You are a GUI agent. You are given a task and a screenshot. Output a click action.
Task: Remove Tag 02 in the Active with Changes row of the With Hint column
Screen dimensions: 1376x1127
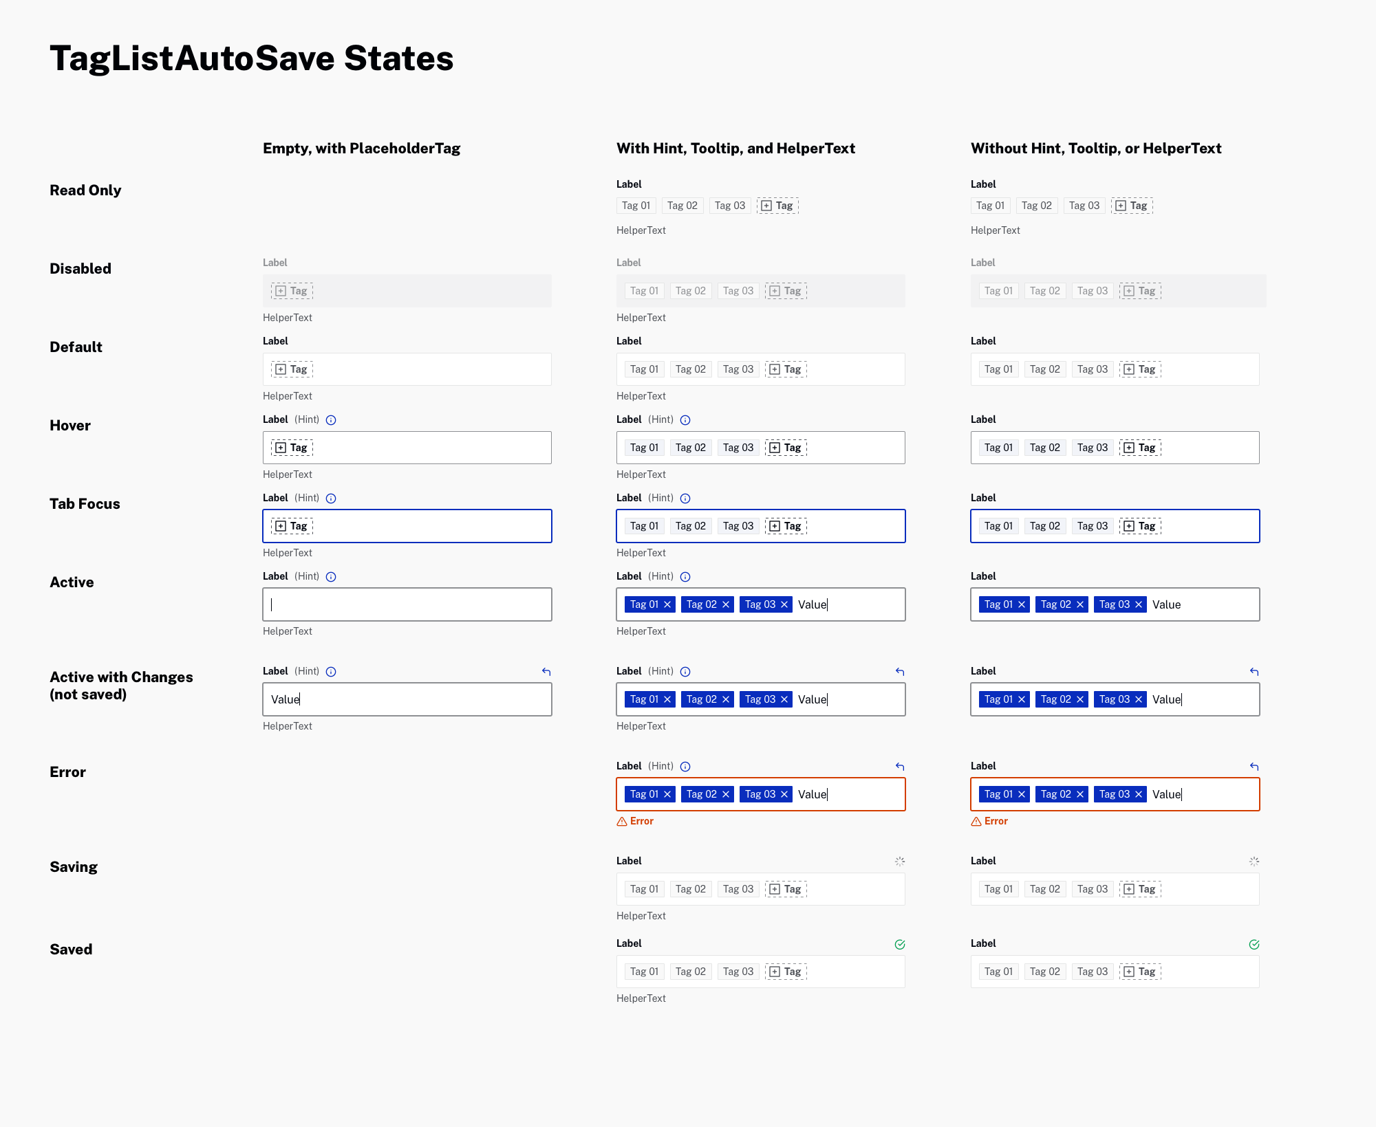pos(726,699)
